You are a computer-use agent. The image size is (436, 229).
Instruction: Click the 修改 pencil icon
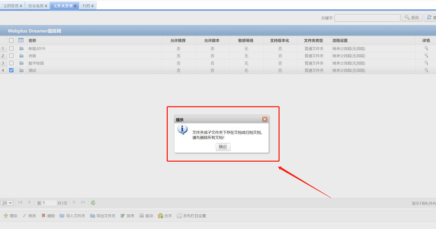[x=25, y=216]
